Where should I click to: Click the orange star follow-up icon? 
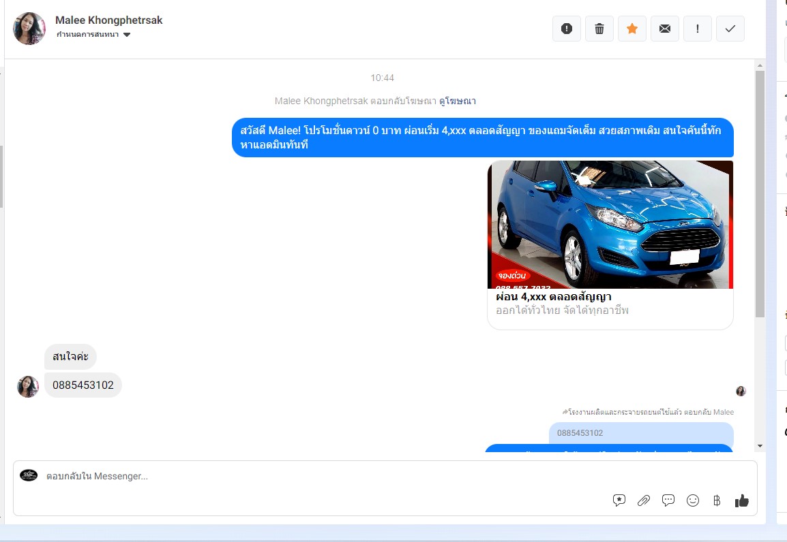pyautogui.click(x=632, y=29)
